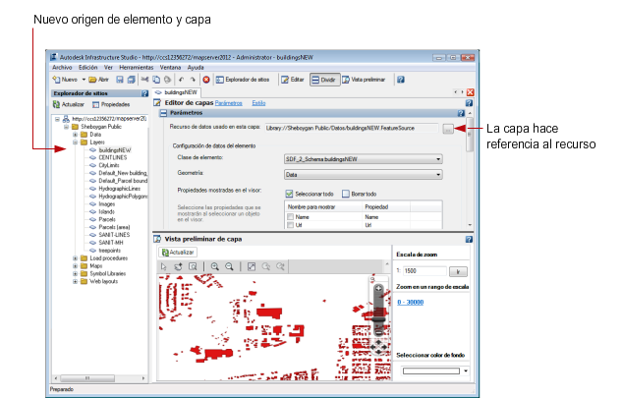The height and width of the screenshot is (398, 622).
Task: Expand the Symbol Libraries folder
Action: tap(75, 274)
